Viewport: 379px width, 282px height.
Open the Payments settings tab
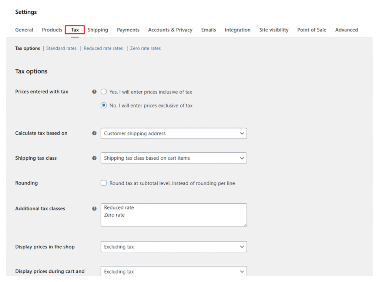click(x=128, y=30)
